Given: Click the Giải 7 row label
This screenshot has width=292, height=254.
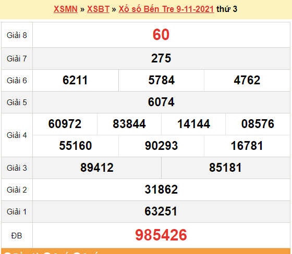Looking at the screenshot, I should (x=17, y=59).
